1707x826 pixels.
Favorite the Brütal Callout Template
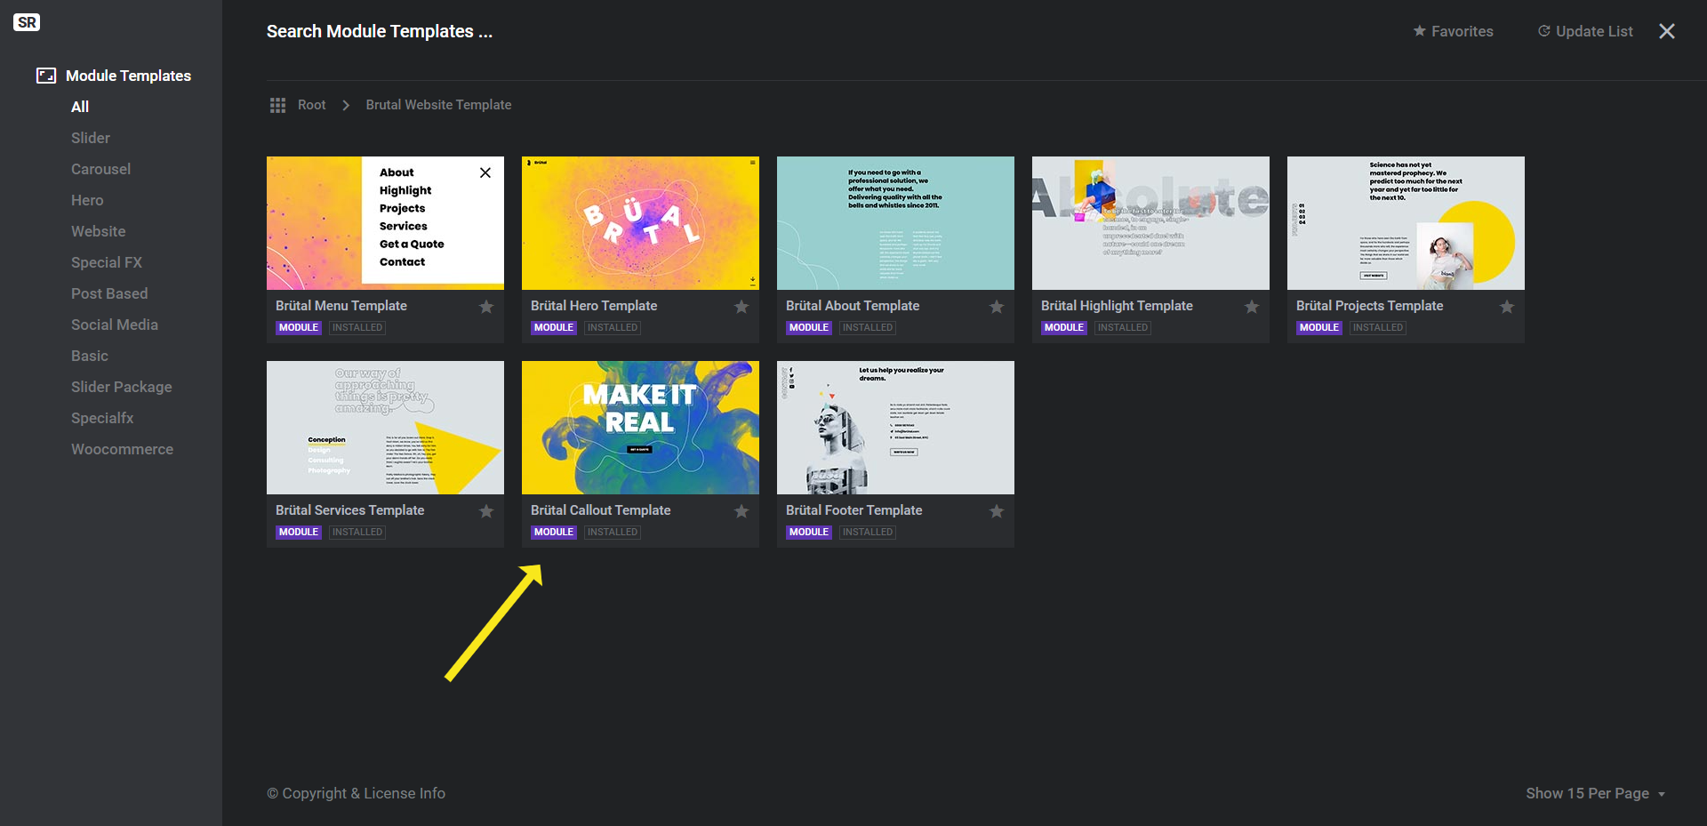[x=741, y=511]
